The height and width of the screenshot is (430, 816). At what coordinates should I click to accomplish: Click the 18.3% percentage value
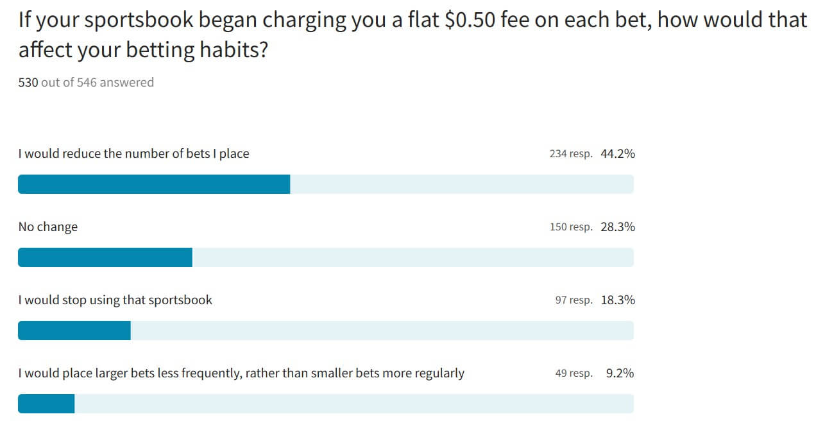[x=618, y=300]
